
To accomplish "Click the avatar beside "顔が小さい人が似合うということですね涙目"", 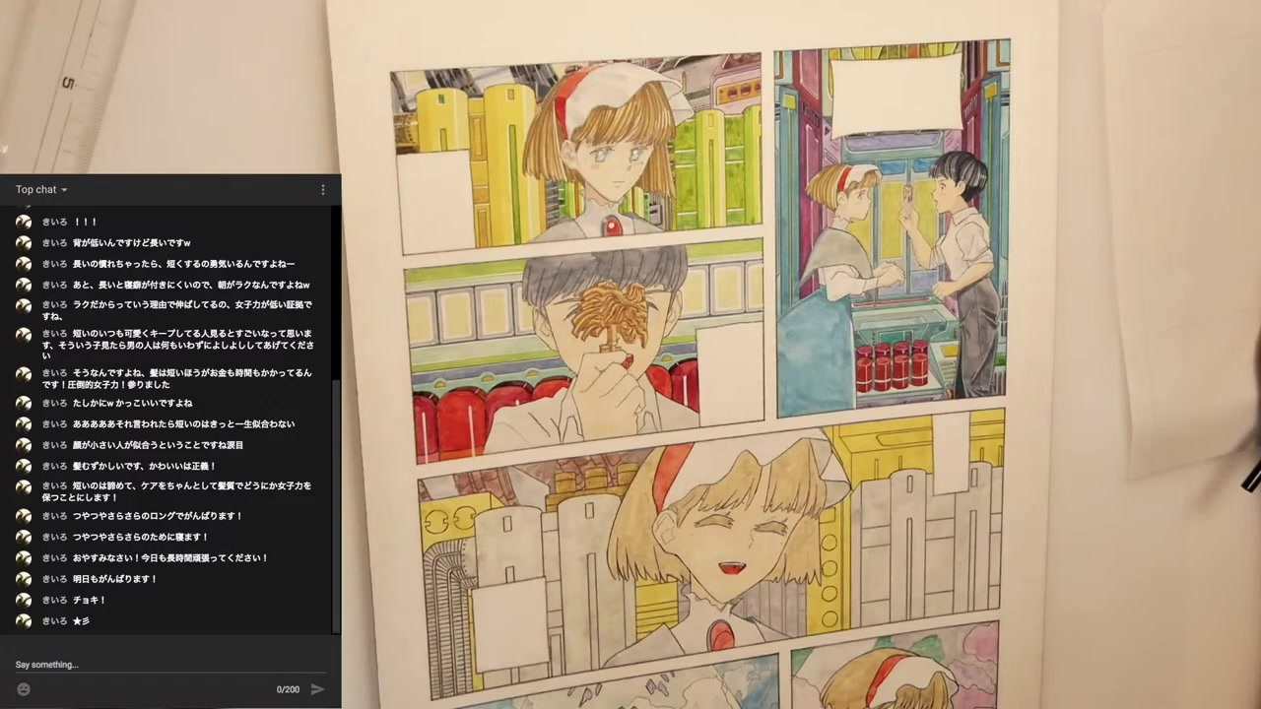I will [24, 445].
